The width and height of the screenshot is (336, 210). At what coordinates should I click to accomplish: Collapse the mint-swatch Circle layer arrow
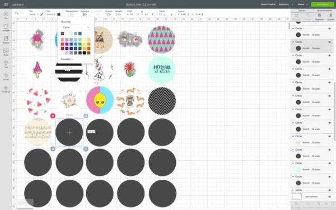[x=293, y=164]
